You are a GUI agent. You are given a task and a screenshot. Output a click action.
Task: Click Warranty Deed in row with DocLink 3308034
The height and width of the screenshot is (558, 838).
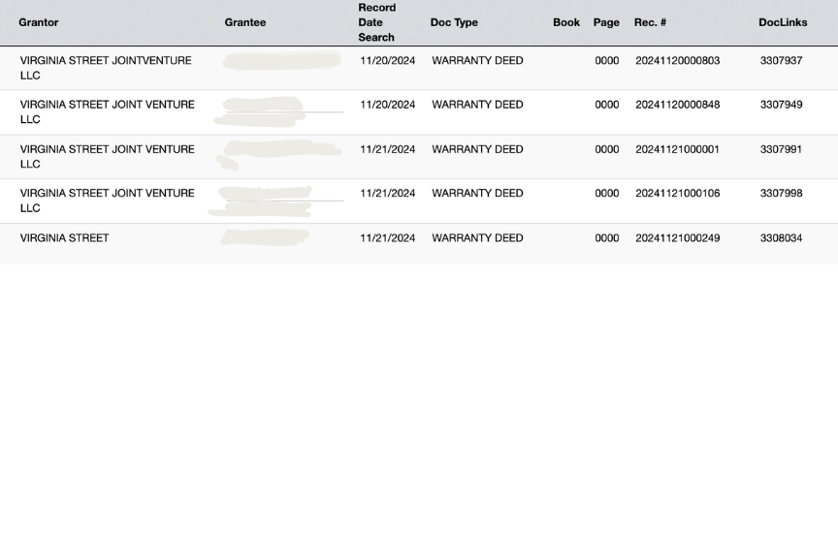(477, 237)
